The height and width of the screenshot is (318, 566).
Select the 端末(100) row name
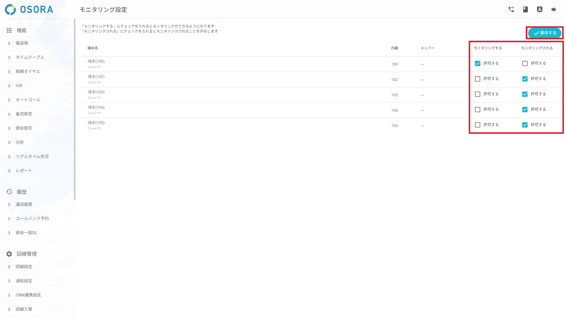click(x=96, y=61)
